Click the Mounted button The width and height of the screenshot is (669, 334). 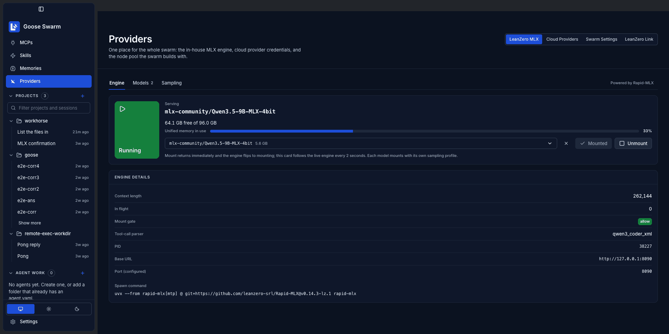pyautogui.click(x=593, y=143)
